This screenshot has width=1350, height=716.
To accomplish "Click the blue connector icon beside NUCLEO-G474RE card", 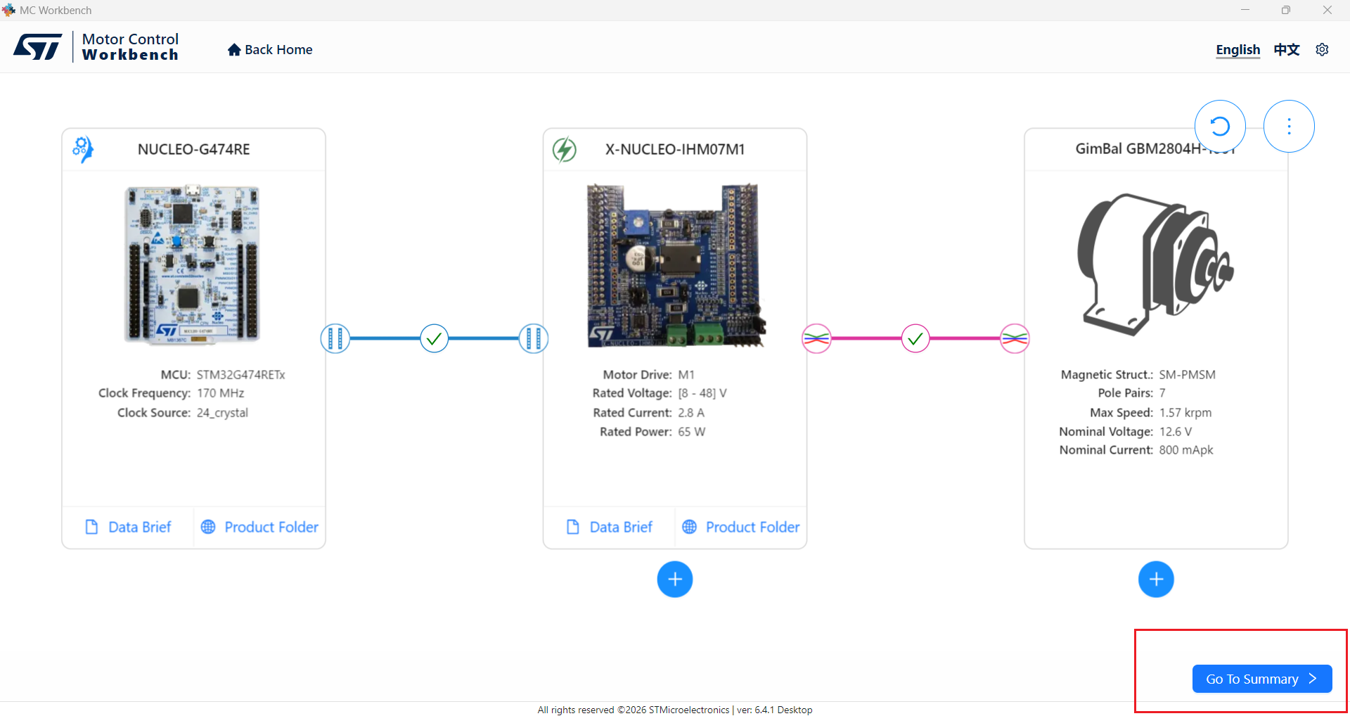I will [335, 339].
